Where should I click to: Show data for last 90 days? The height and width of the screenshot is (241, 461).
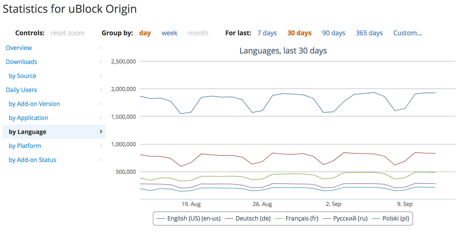334,33
